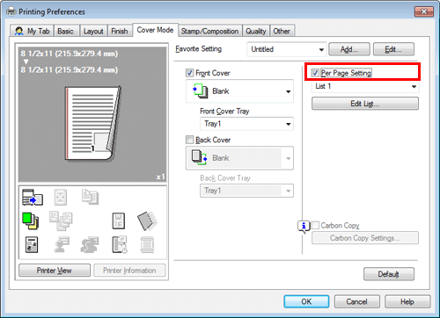
Task: Open the Front Cover Tray dropdown
Action: pyautogui.click(x=246, y=124)
